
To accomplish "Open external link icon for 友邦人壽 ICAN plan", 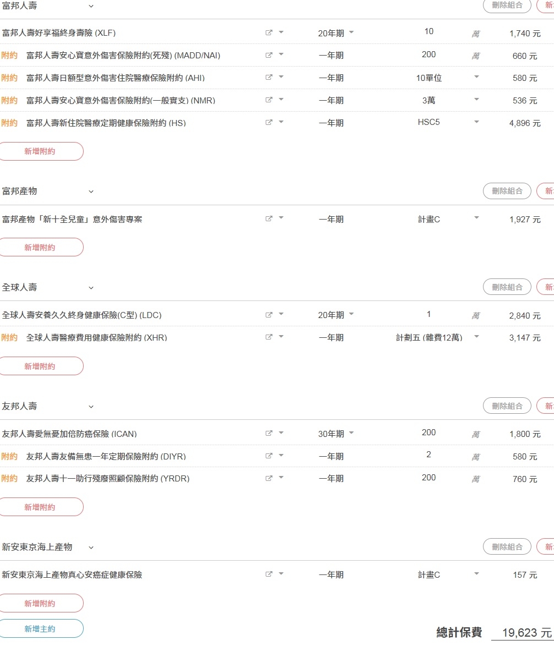I will tap(269, 433).
